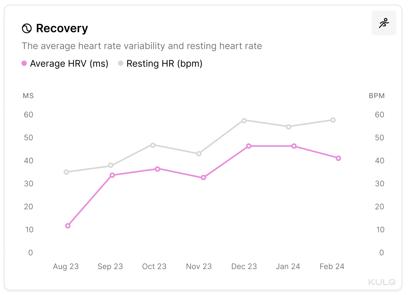Click the Recovery card title
This screenshot has width=408, height=295.
click(62, 29)
